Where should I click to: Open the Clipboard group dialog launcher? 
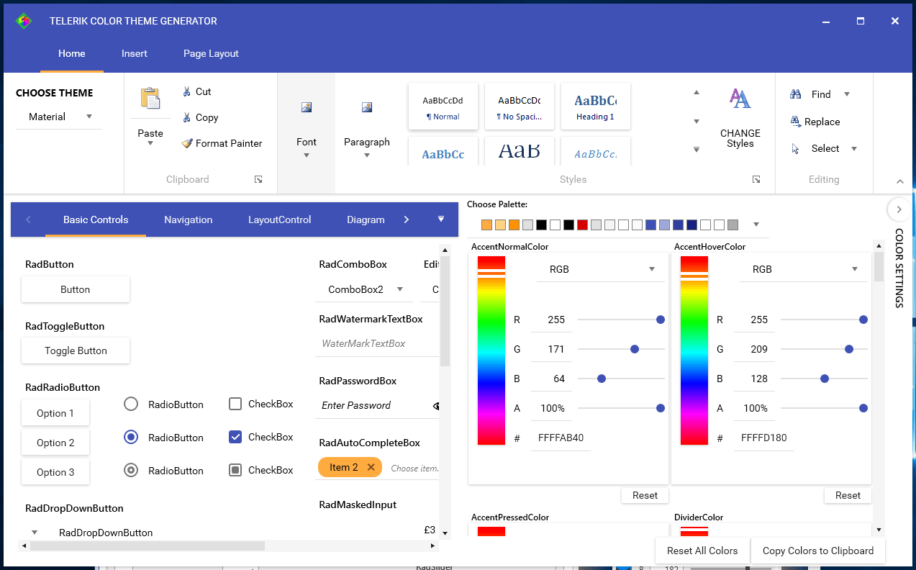(x=258, y=179)
